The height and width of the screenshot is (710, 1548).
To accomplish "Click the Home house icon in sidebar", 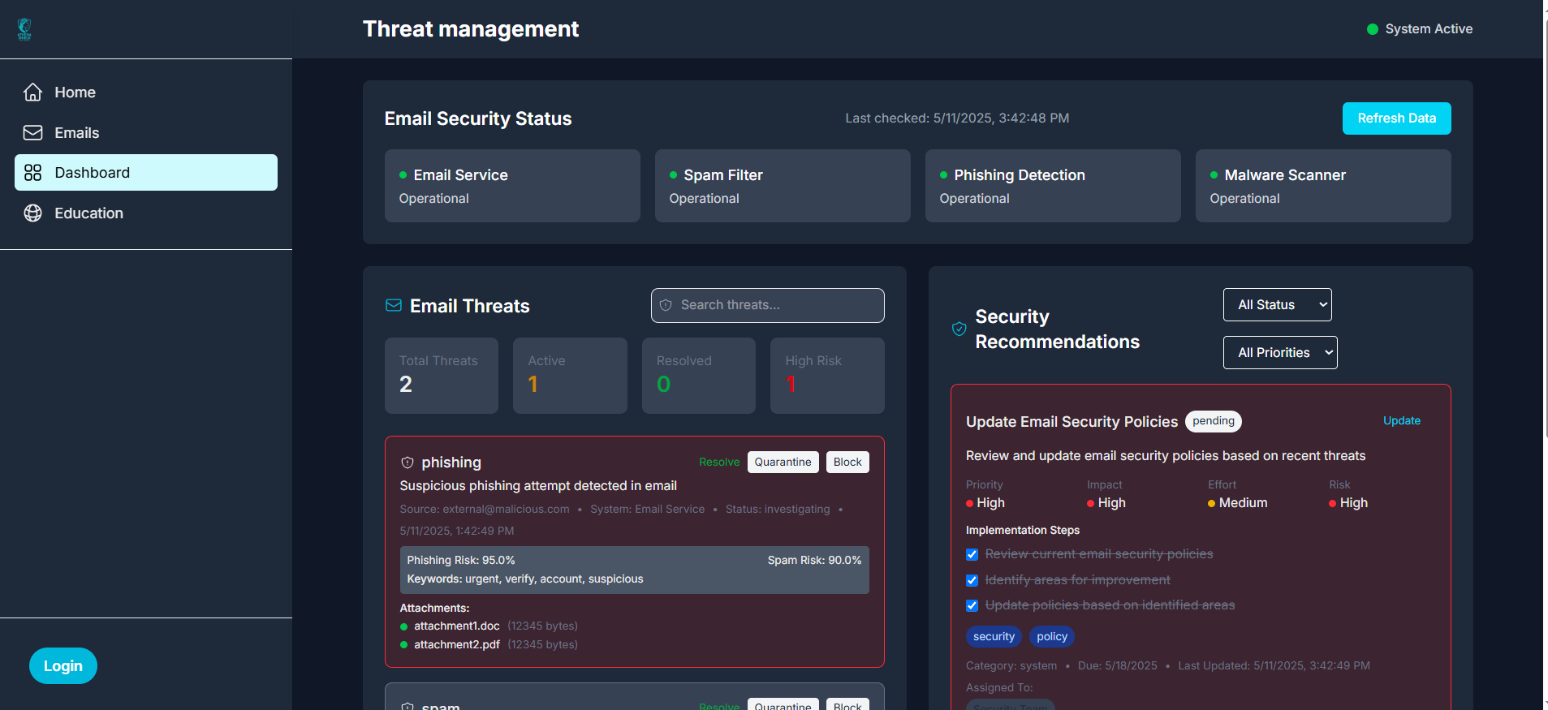I will pos(32,93).
